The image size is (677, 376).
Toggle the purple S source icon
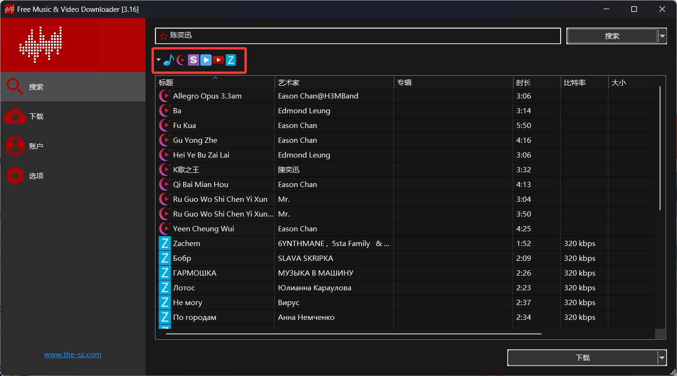pyautogui.click(x=193, y=60)
